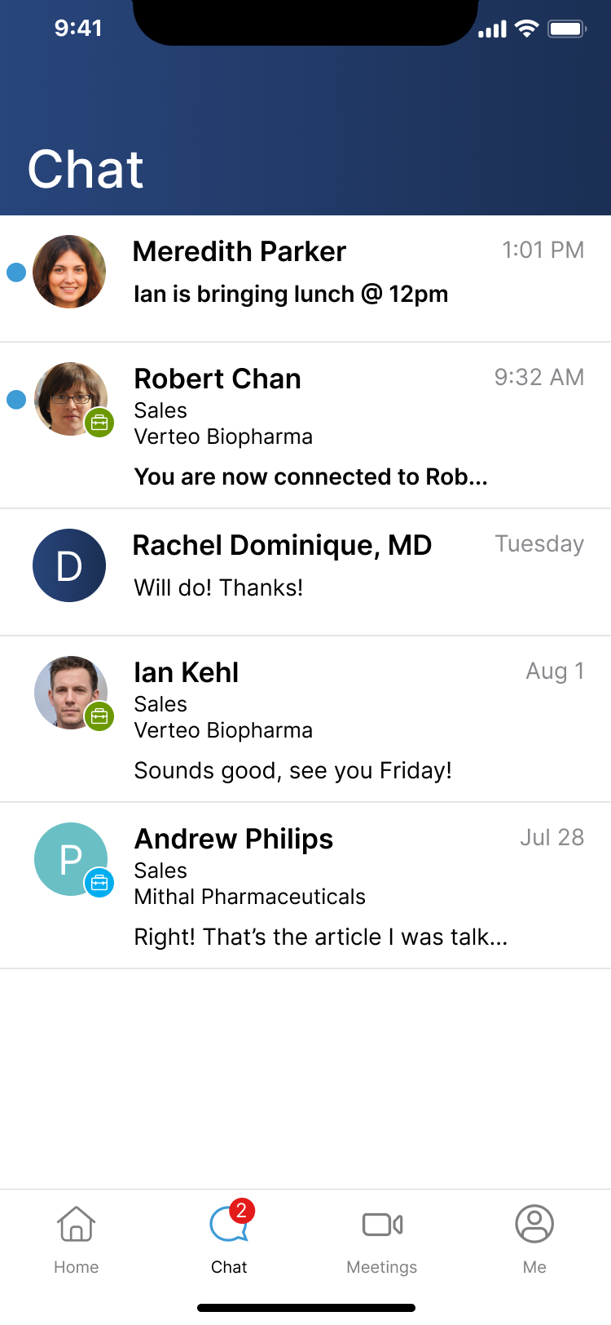This screenshot has width=611, height=1325.
Task: Tap the red unread count badge
Action: pyautogui.click(x=241, y=1211)
